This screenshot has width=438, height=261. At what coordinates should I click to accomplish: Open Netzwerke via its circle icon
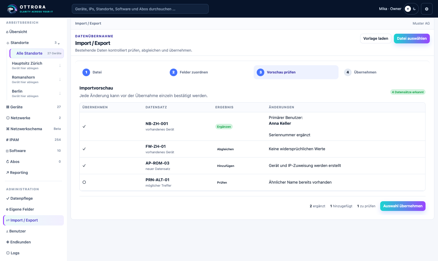point(8,118)
